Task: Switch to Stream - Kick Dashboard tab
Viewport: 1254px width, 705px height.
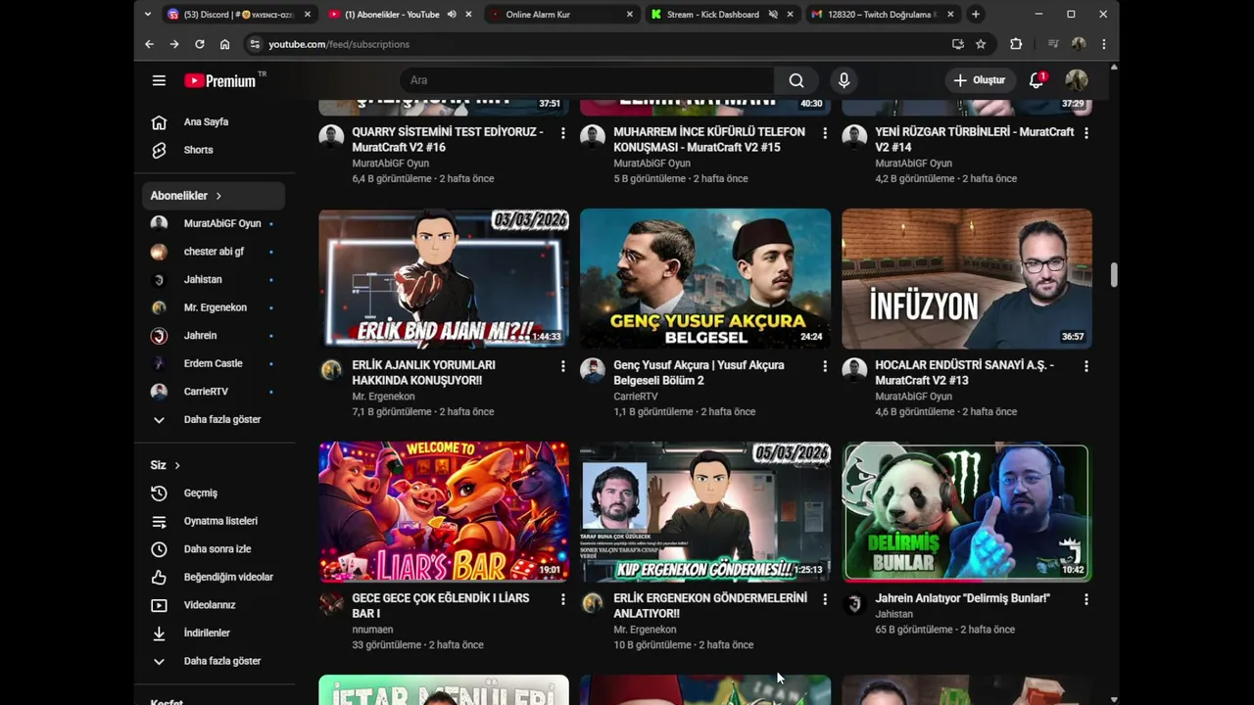Action: [712, 14]
